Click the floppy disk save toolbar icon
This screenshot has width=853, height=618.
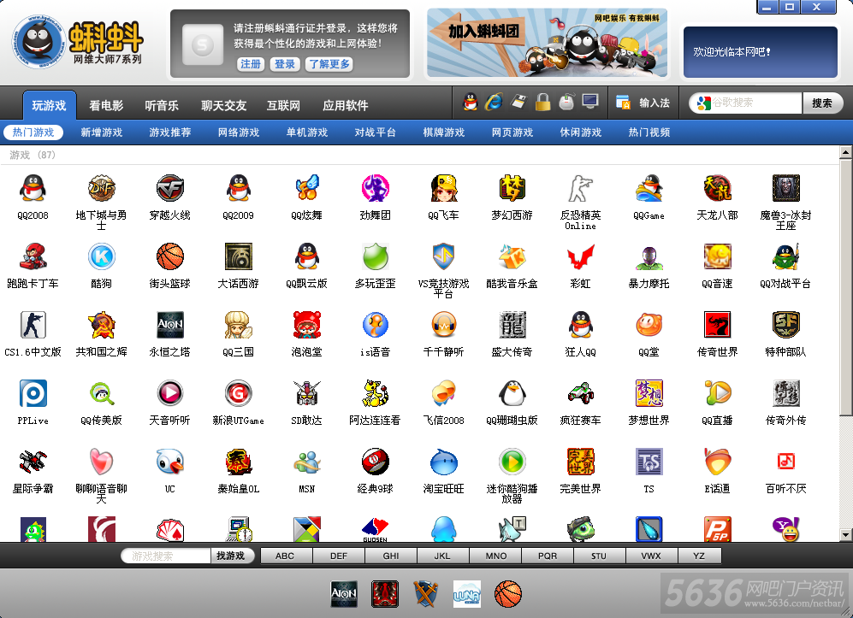pyautogui.click(x=518, y=102)
